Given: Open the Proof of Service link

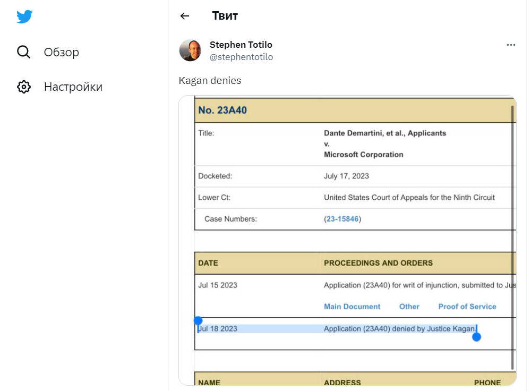Looking at the screenshot, I should point(467,307).
